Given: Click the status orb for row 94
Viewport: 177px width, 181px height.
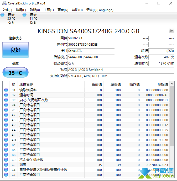Looking at the screenshot, I should 6,105.
